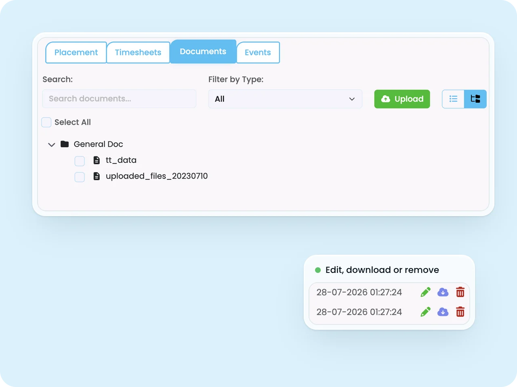Click the tt_data file icon

click(97, 160)
